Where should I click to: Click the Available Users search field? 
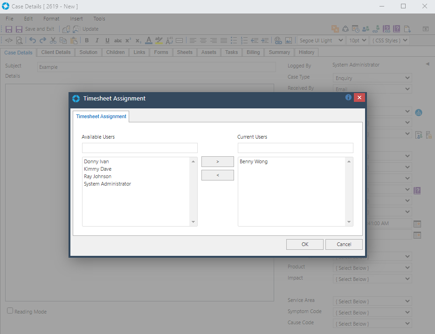coord(140,148)
